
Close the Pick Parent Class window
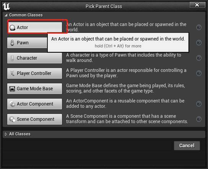pyautogui.click(x=197, y=5)
